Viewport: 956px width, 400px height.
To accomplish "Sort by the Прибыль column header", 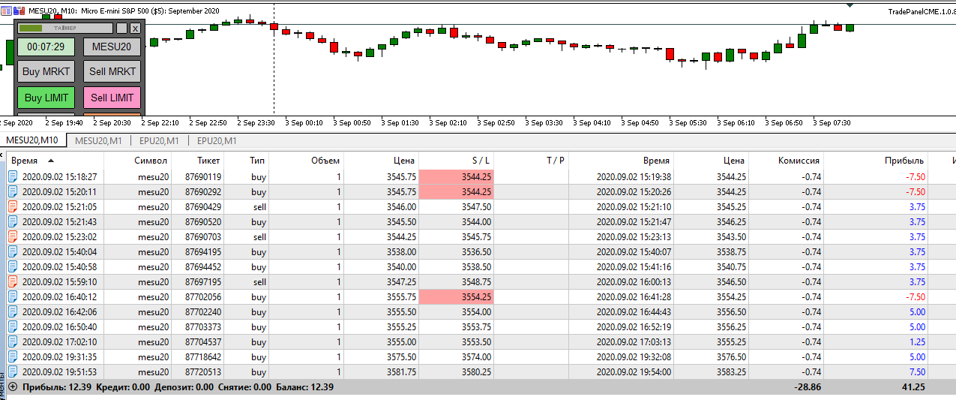I will (x=904, y=161).
